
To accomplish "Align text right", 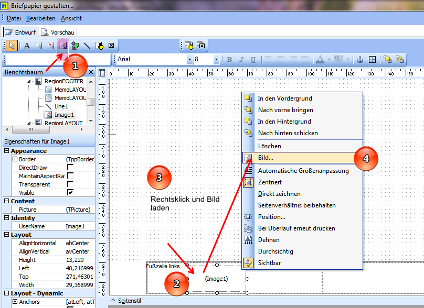I will (293, 59).
